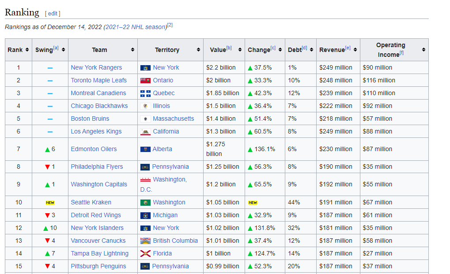Click the Florida flag icon
The image size is (450, 274).
[145, 254]
